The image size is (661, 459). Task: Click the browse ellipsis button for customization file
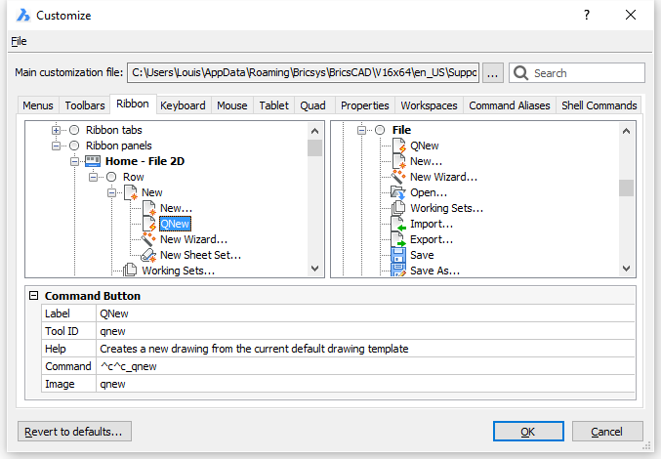tap(492, 73)
